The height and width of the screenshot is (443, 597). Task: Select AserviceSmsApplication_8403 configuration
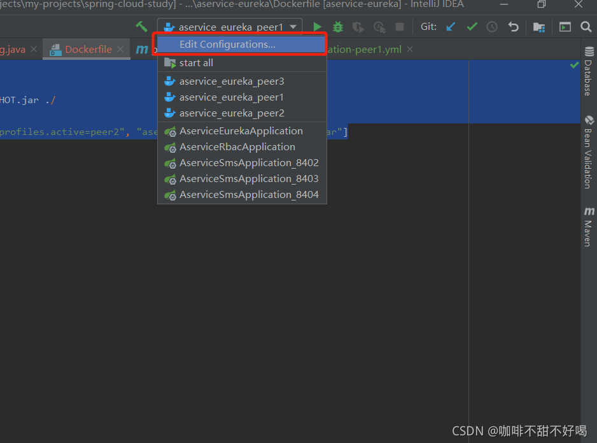(x=242, y=179)
